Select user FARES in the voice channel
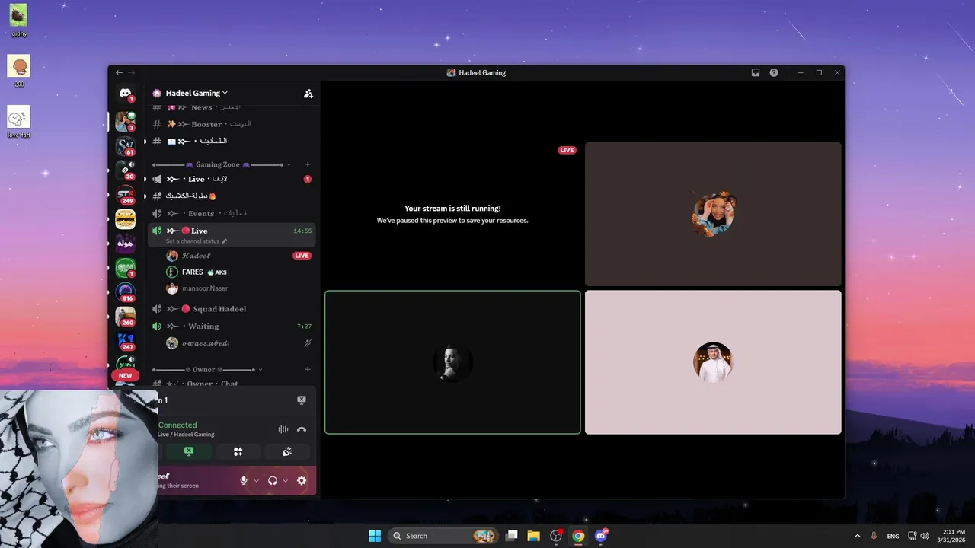Screen dimensions: 975x548 click(238, 272)
